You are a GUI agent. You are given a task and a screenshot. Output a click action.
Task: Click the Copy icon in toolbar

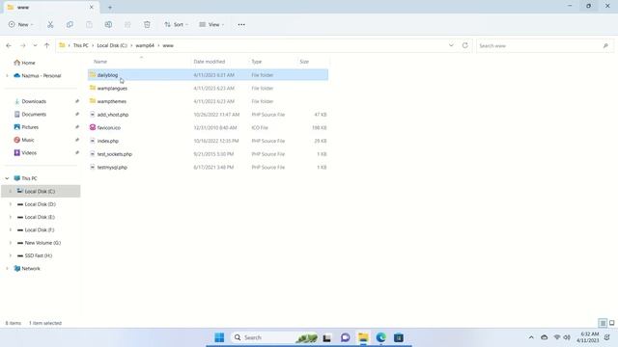[70, 24]
